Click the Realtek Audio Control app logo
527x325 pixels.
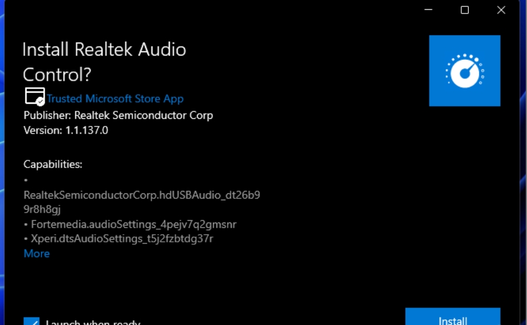[x=464, y=71]
